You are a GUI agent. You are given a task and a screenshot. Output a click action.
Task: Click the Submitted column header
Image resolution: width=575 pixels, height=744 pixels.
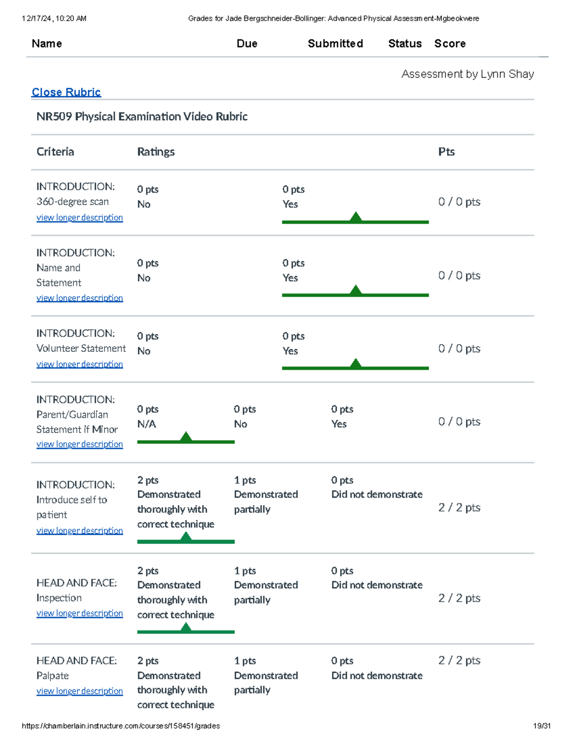click(335, 44)
